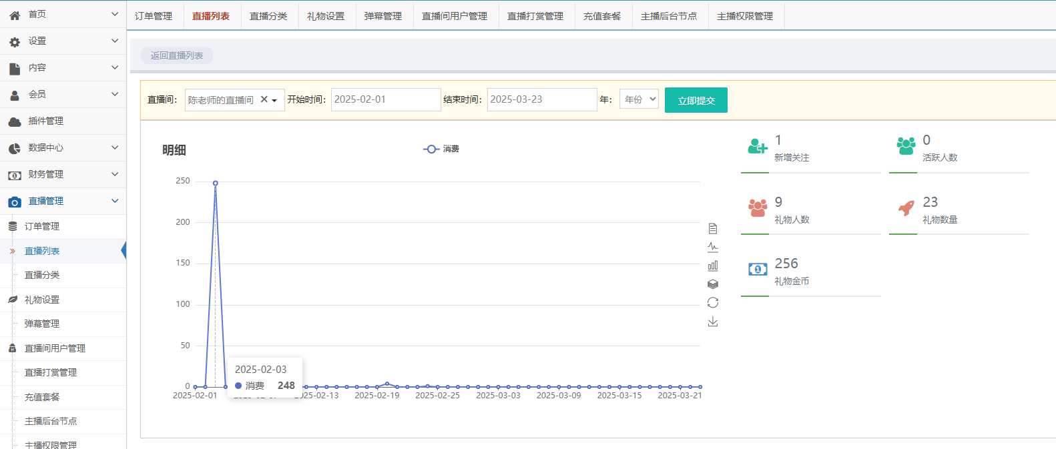Switch chart to stacked view

tap(713, 284)
